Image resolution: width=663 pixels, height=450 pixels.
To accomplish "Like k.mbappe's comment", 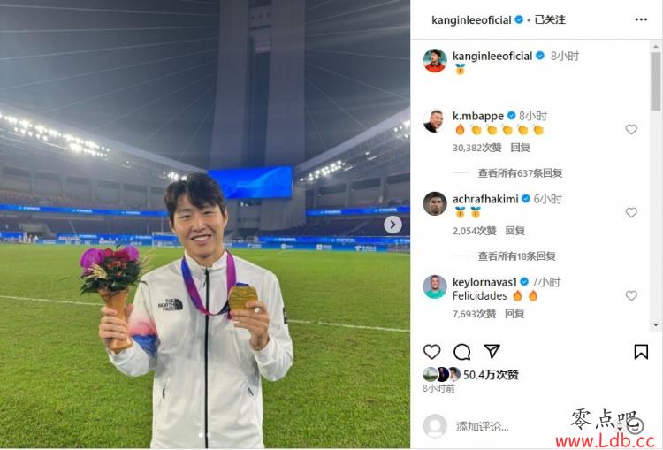I will click(631, 129).
